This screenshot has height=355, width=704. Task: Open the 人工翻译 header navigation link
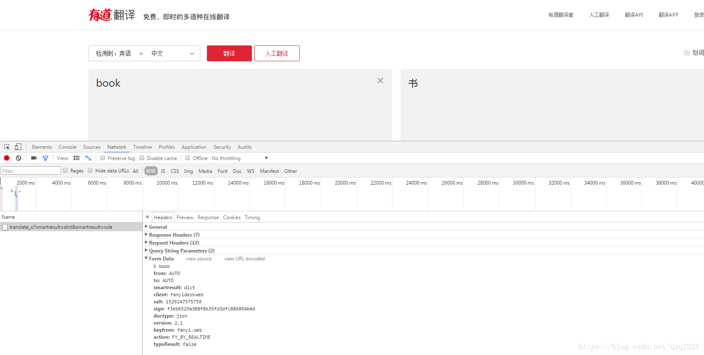[599, 15]
